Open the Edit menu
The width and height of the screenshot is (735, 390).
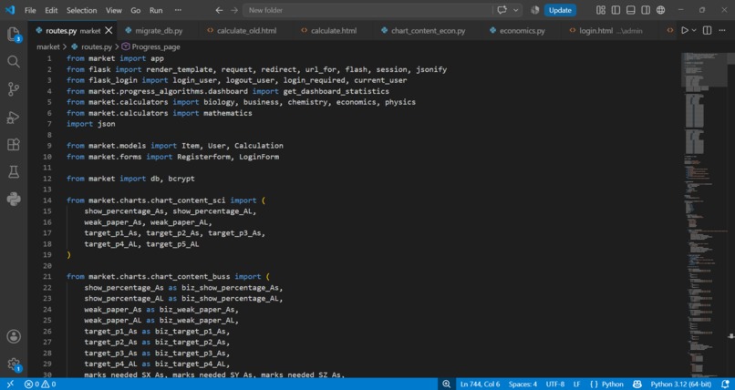click(51, 10)
